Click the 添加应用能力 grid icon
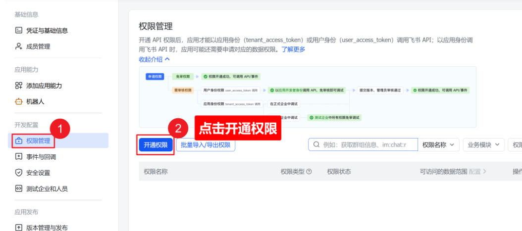This screenshot has width=522, height=231. coord(19,86)
